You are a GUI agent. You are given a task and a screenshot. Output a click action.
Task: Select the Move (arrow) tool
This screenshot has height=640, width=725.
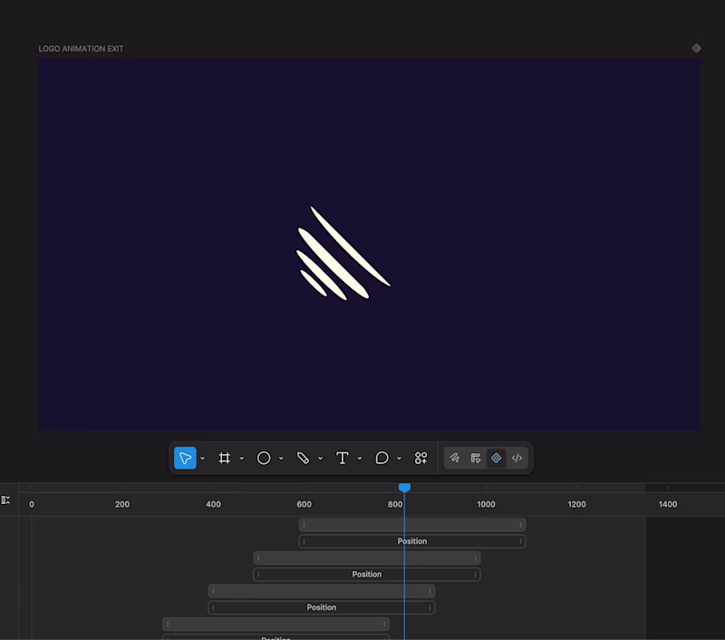click(x=185, y=458)
